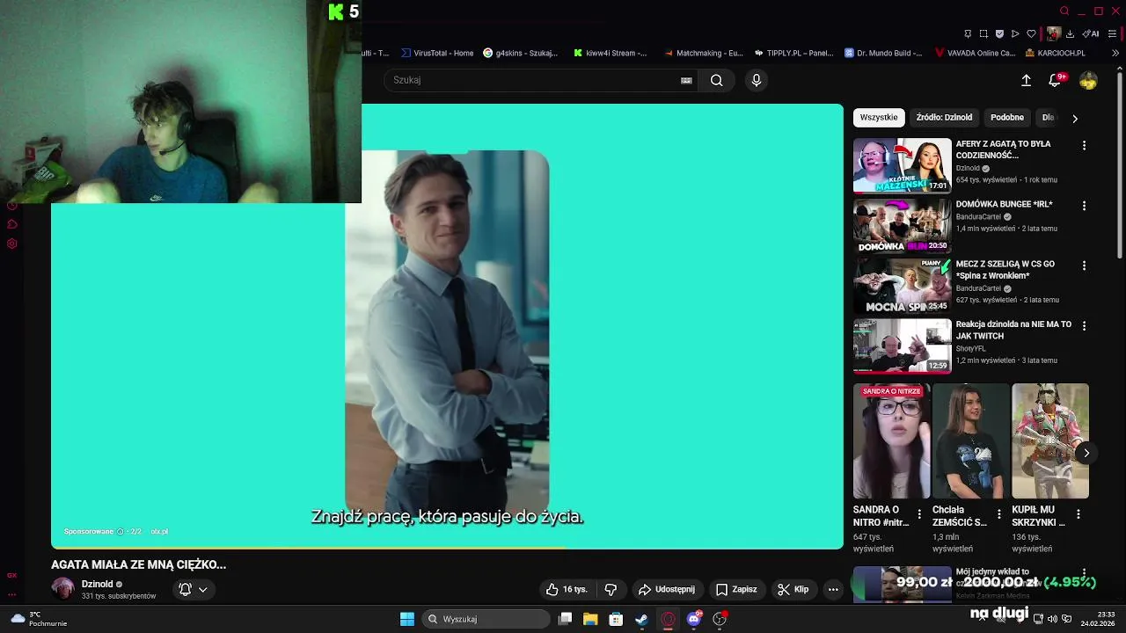Open browser profile picture in toolbar
Screen dimensions: 1126x633
[x=1053, y=34]
